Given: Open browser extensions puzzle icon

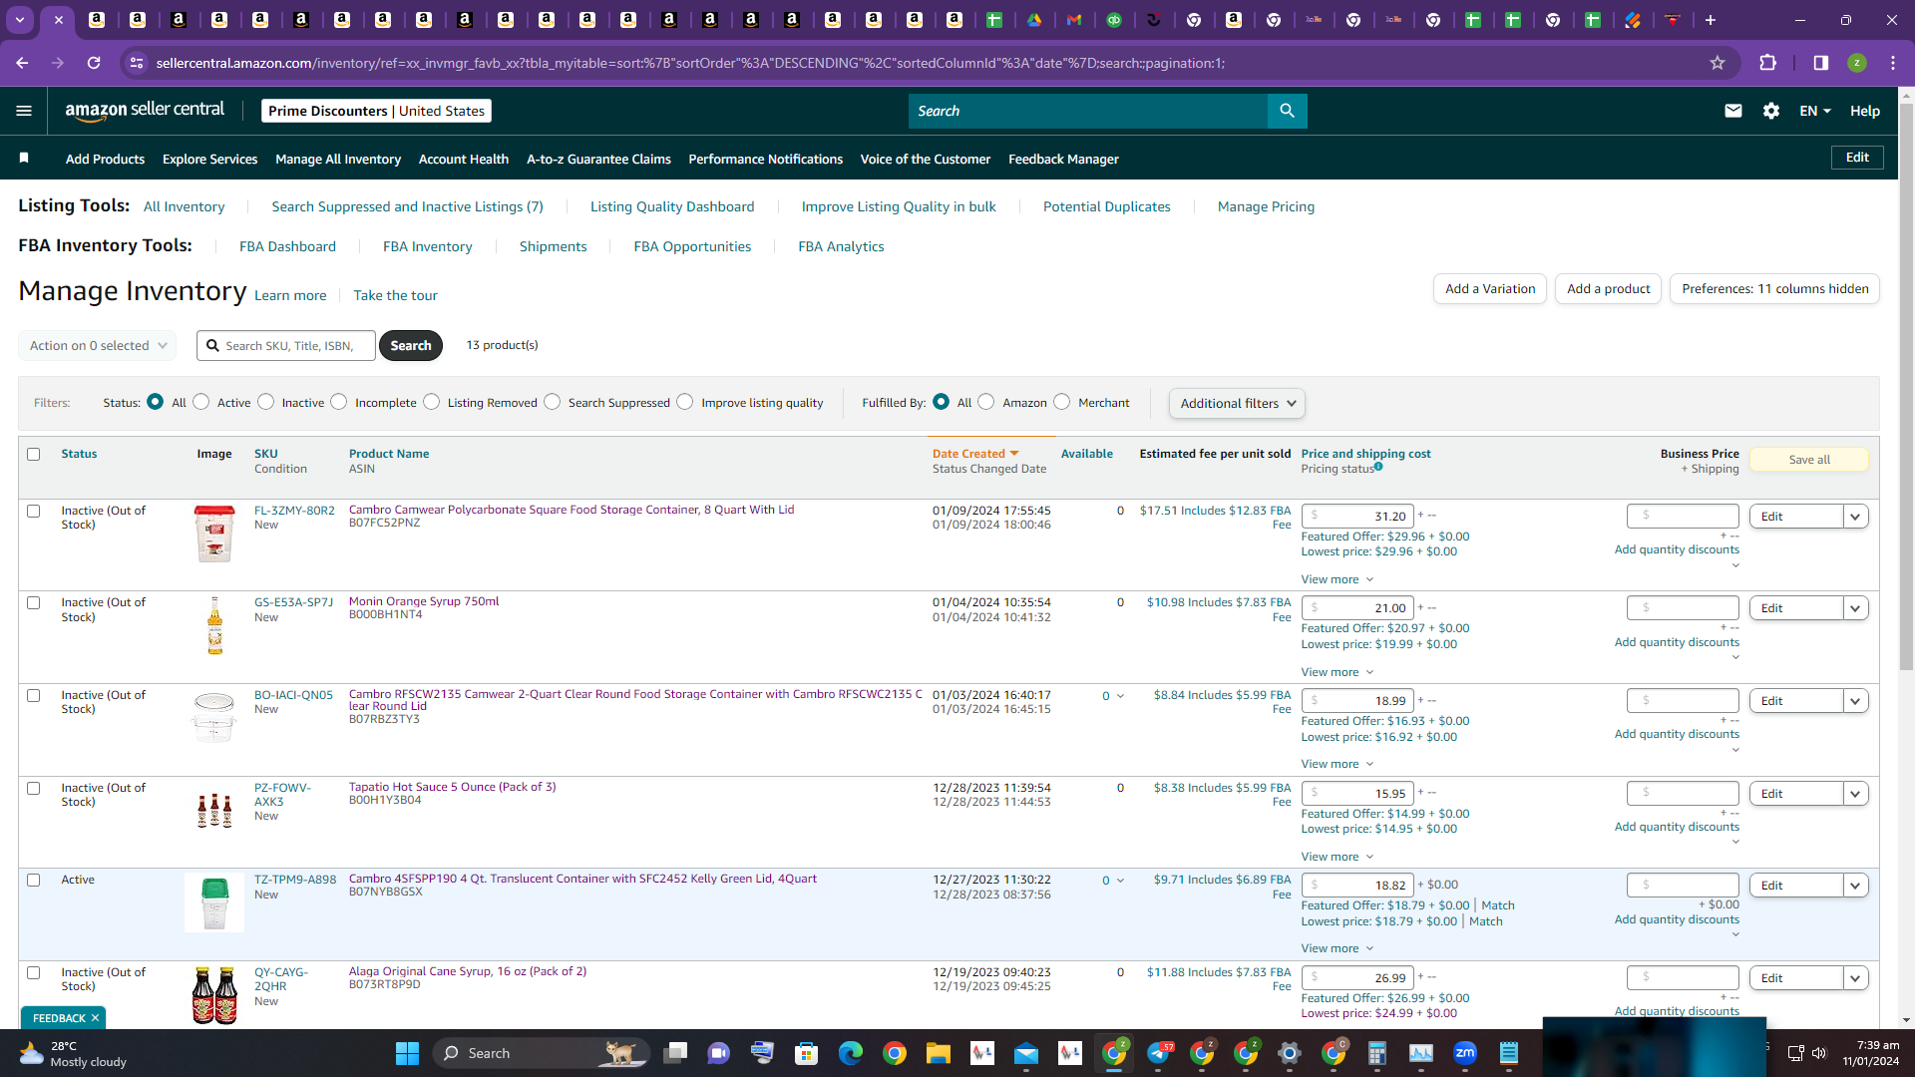Looking at the screenshot, I should (x=1767, y=63).
